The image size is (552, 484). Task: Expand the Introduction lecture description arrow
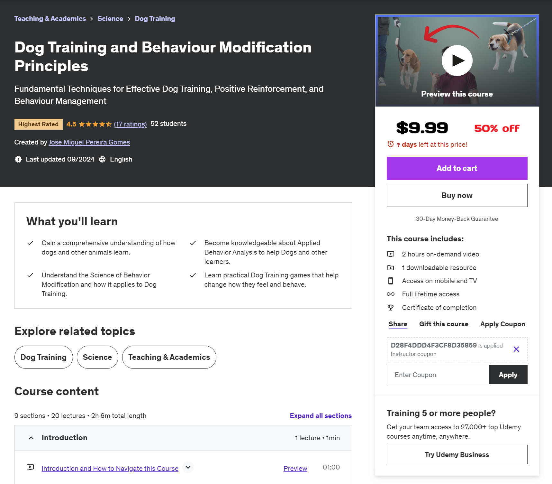(x=188, y=467)
